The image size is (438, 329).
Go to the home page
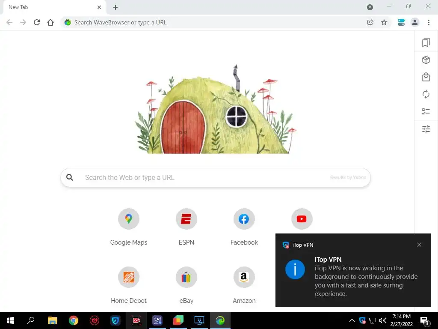pyautogui.click(x=50, y=22)
